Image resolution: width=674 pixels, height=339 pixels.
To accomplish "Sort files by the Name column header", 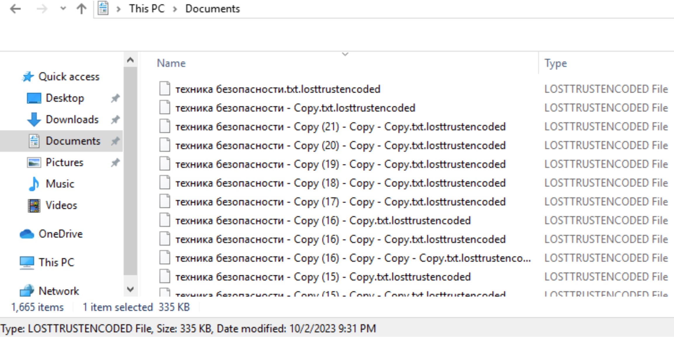I will click(x=171, y=63).
